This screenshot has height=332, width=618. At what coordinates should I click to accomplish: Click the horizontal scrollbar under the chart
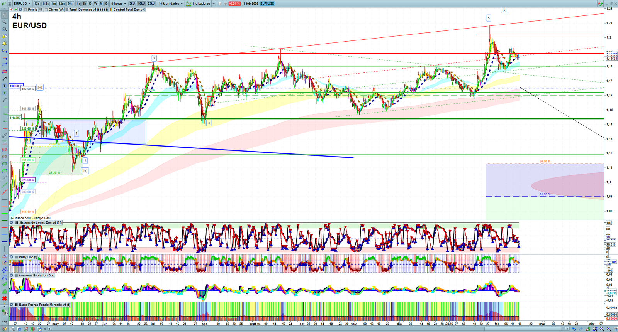308,329
